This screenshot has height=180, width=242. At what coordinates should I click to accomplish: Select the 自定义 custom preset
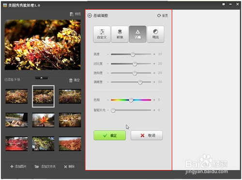point(102,34)
